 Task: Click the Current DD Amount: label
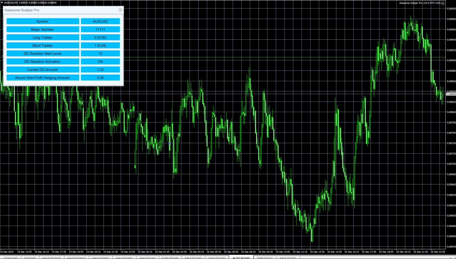(x=43, y=70)
